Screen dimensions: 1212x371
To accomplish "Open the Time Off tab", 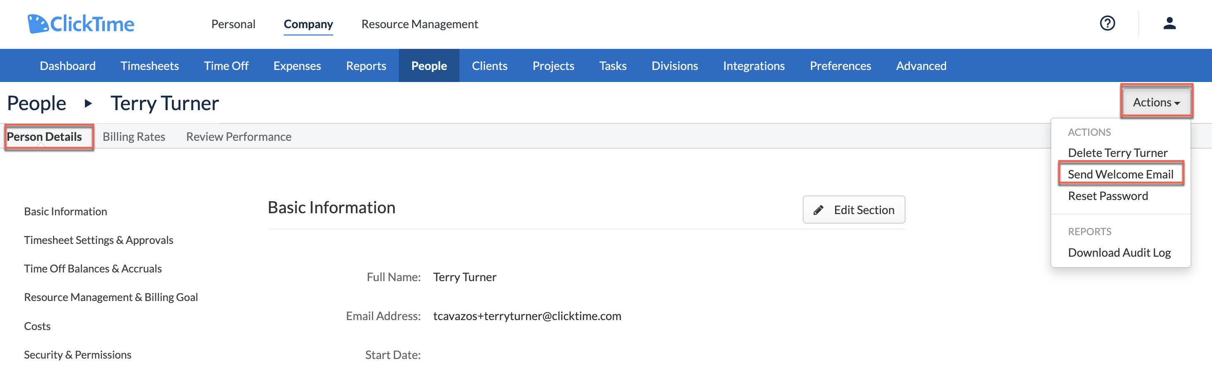I will point(226,65).
